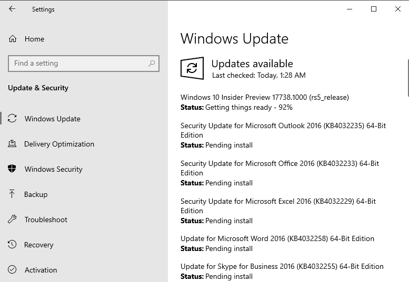
Task: Open the Home label in the sidebar
Action: [x=34, y=39]
